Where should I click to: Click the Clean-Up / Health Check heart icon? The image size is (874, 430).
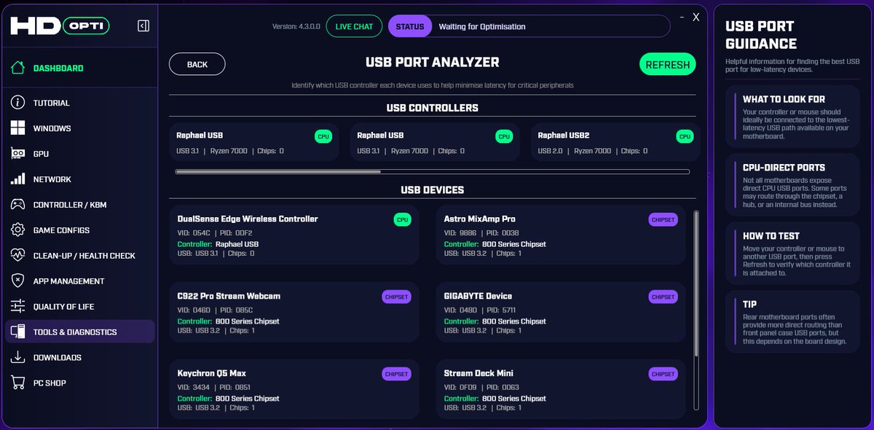coord(18,256)
